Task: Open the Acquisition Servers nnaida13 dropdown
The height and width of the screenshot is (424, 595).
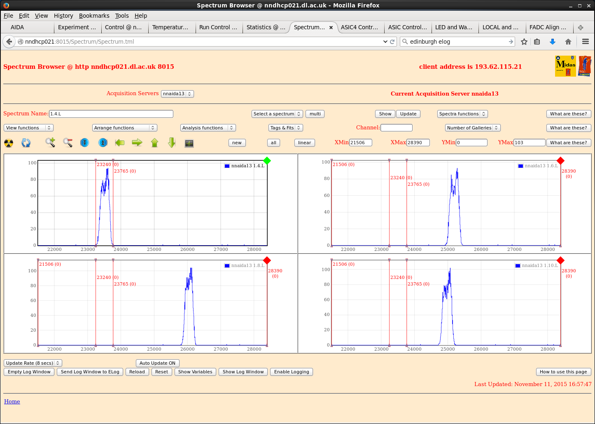Action: click(x=177, y=94)
